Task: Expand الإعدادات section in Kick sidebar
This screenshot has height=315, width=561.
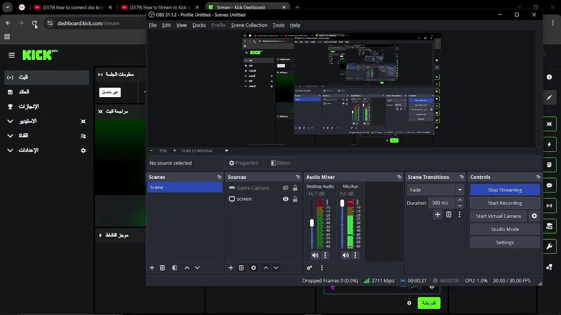Action: pyautogui.click(x=10, y=150)
